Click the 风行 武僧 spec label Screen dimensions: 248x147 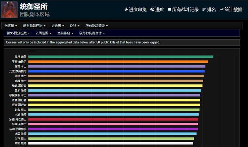pos(20,57)
